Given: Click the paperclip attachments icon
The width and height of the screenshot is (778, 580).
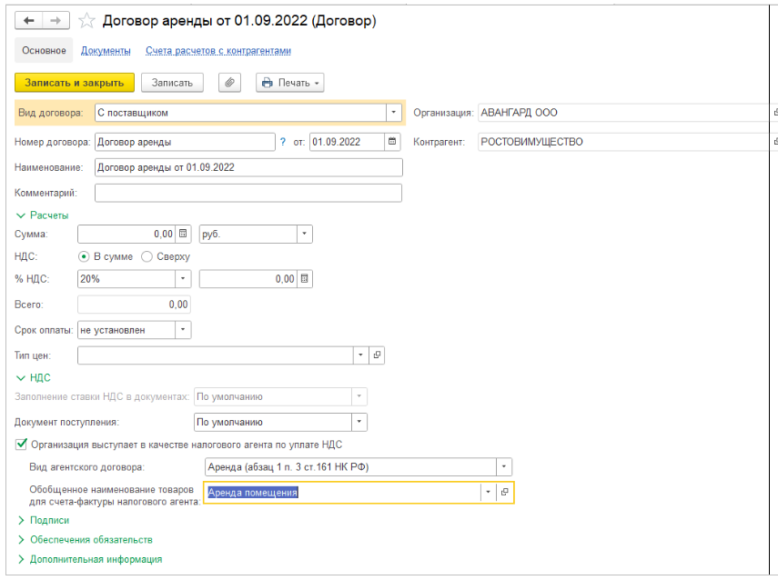Looking at the screenshot, I should point(229,83).
